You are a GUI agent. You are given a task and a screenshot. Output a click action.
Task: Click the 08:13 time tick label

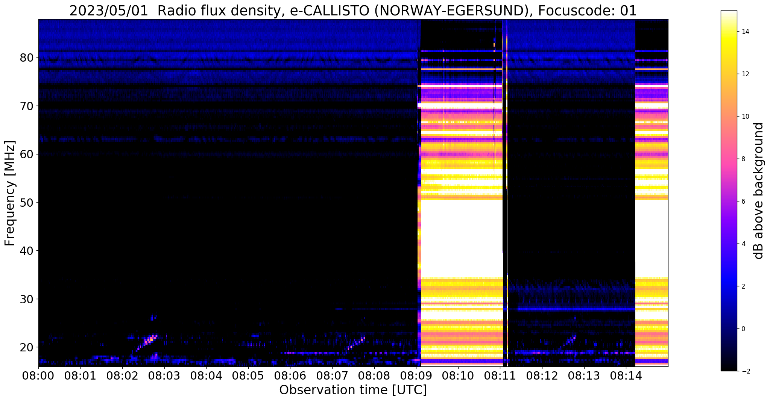584,376
